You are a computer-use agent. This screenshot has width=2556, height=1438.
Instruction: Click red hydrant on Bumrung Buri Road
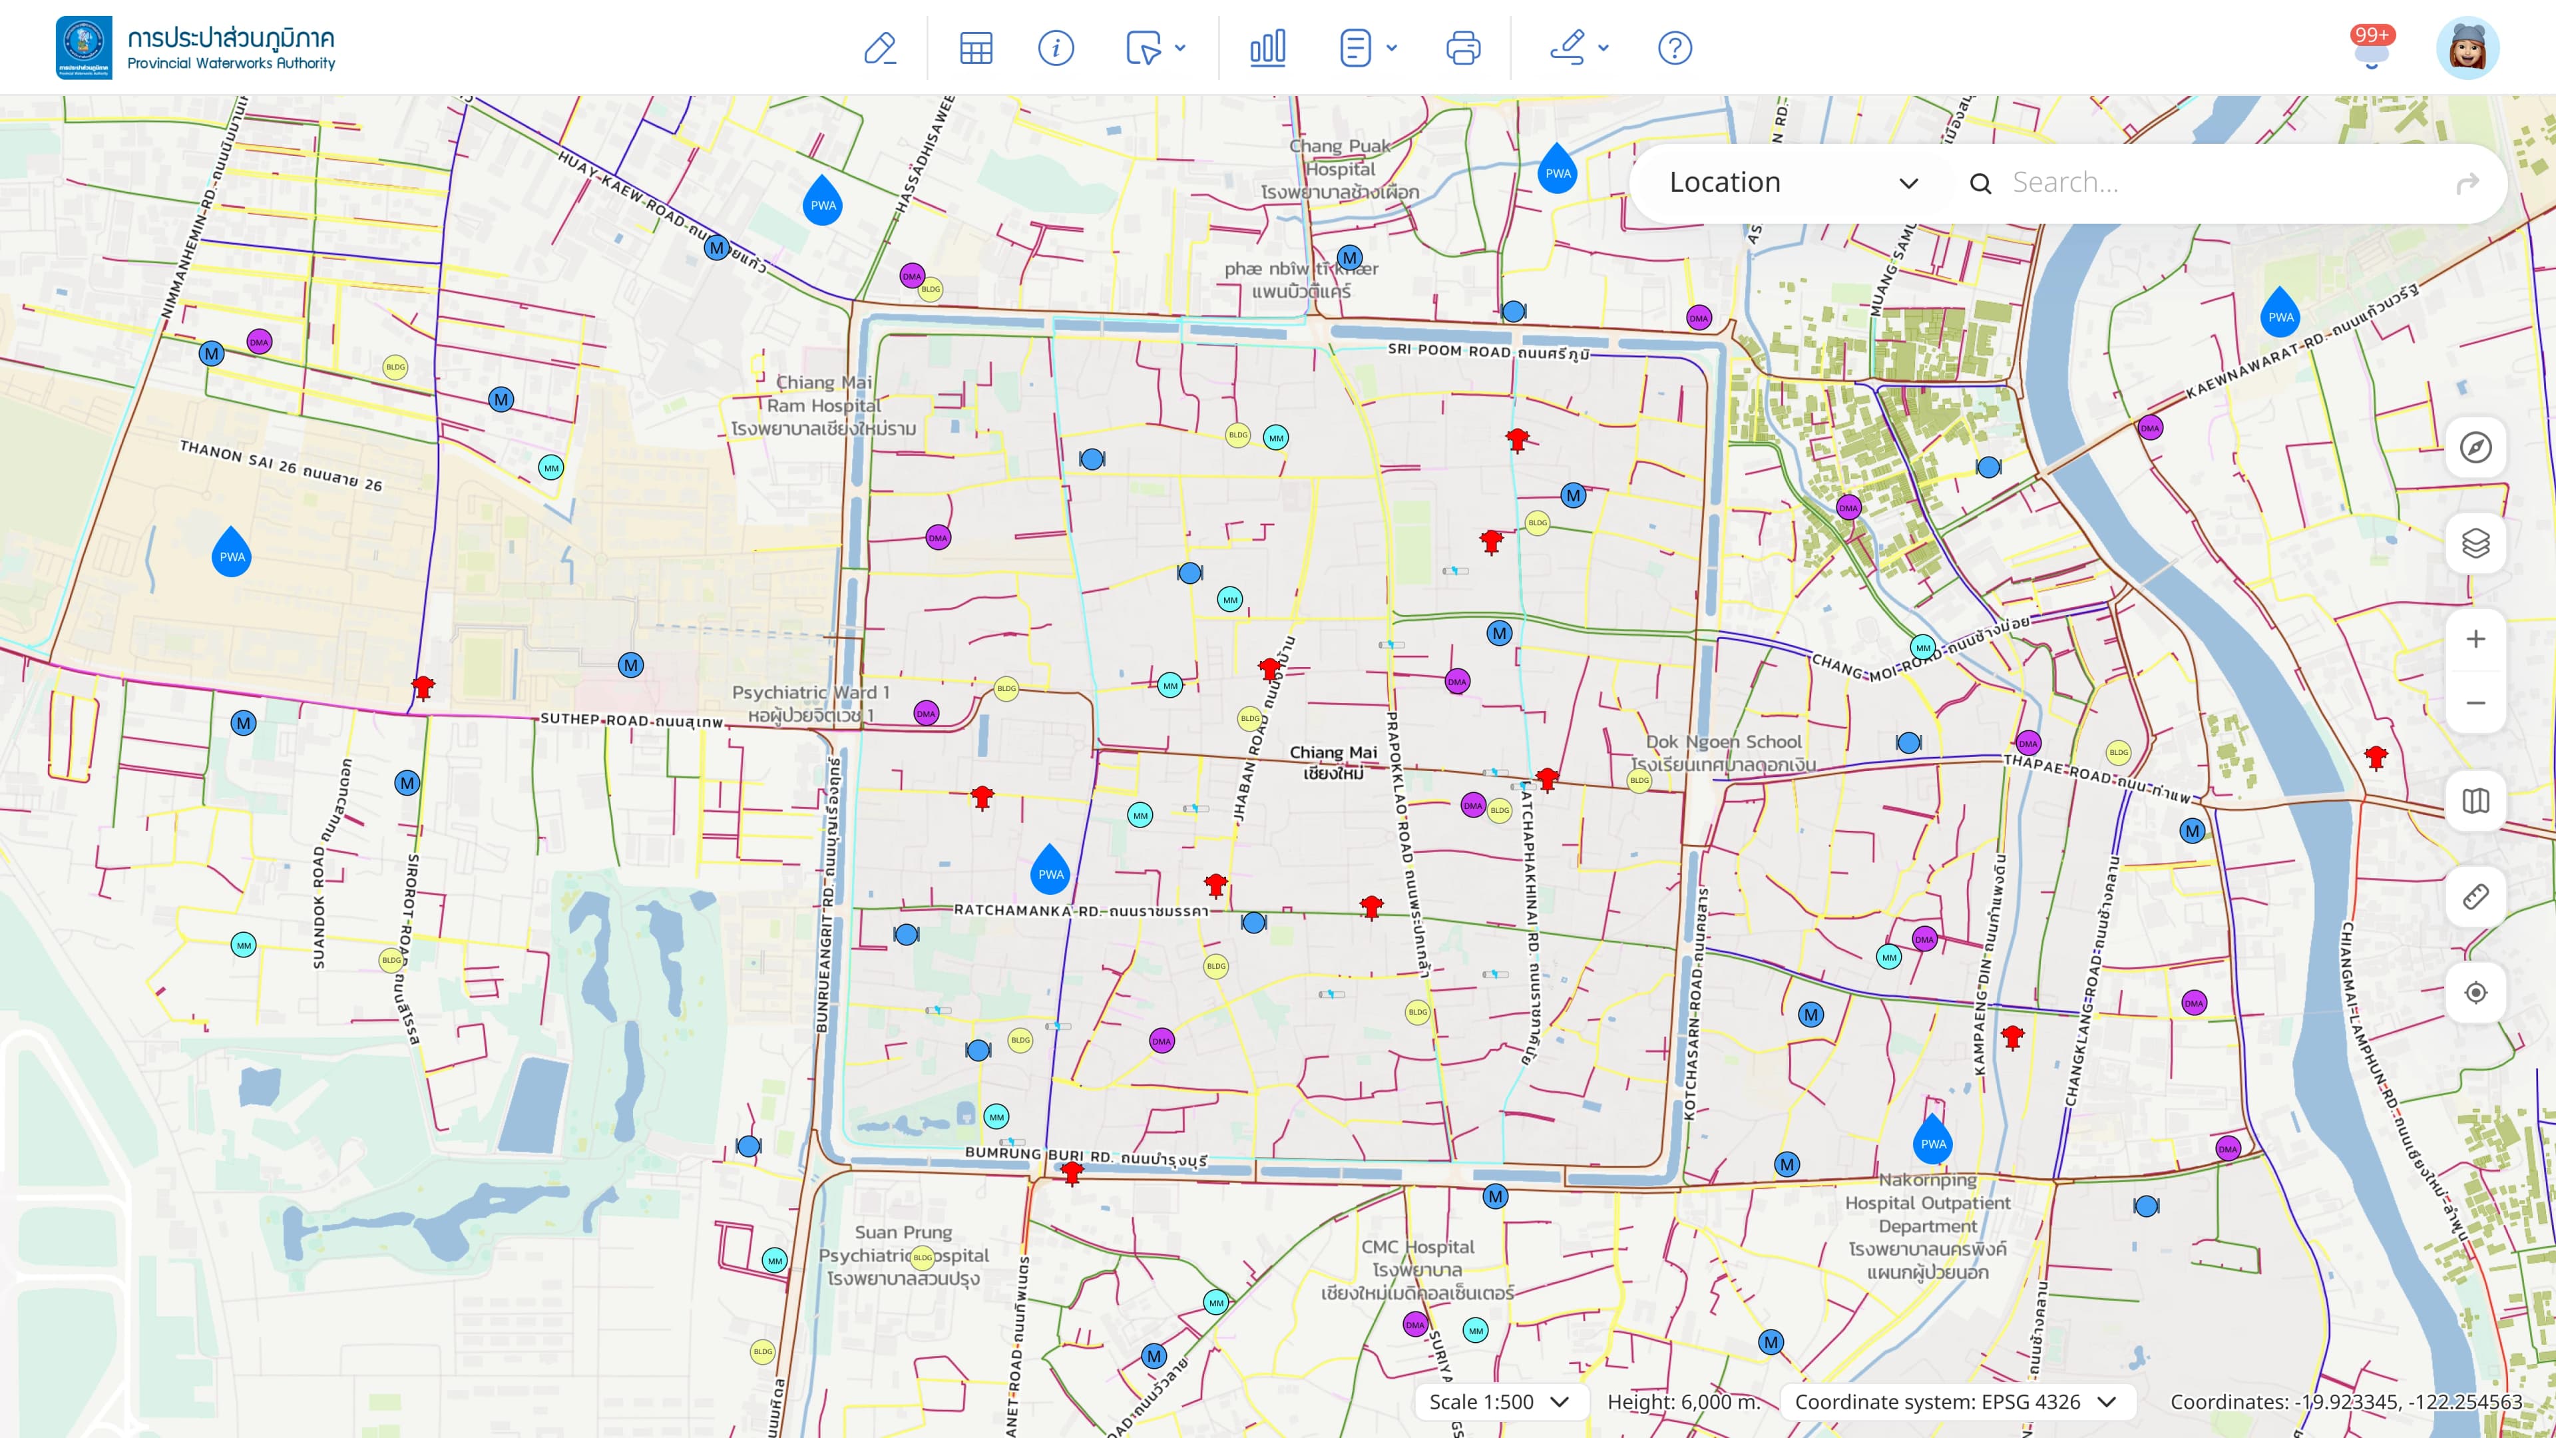click(1072, 1173)
